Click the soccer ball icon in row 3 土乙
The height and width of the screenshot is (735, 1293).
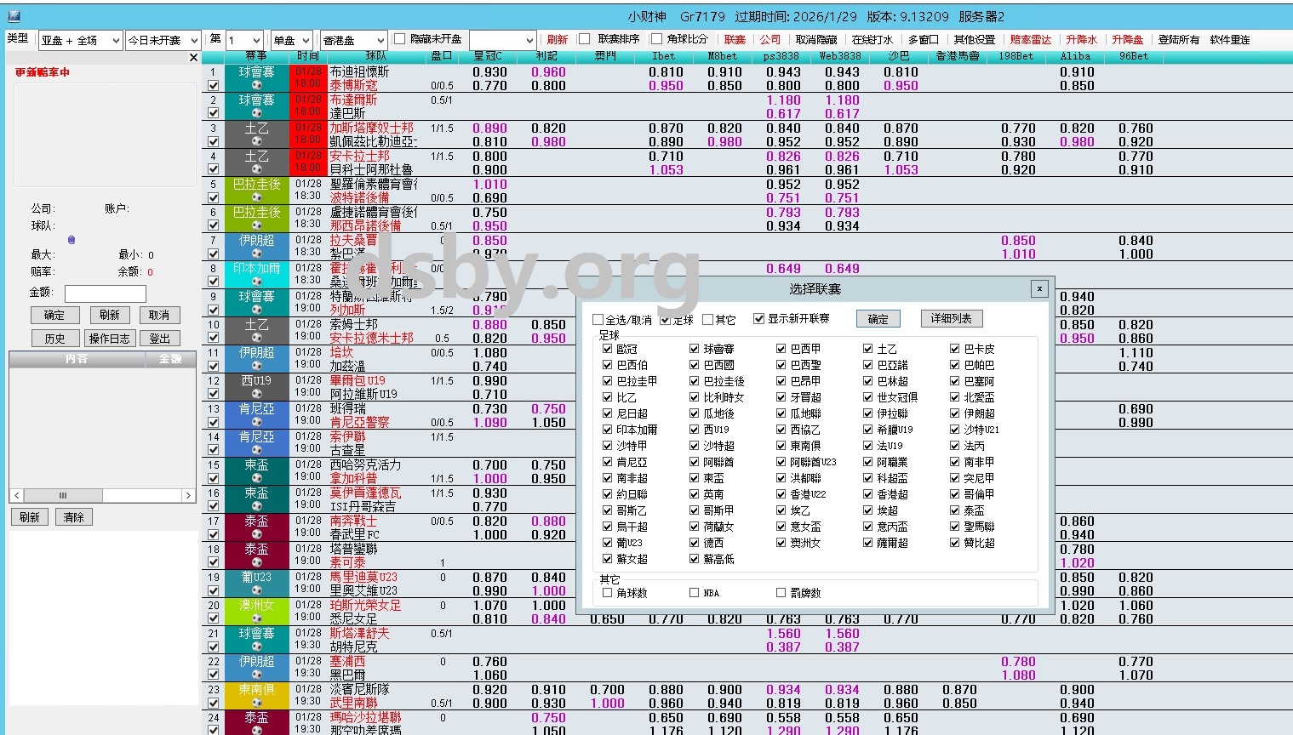coord(256,141)
